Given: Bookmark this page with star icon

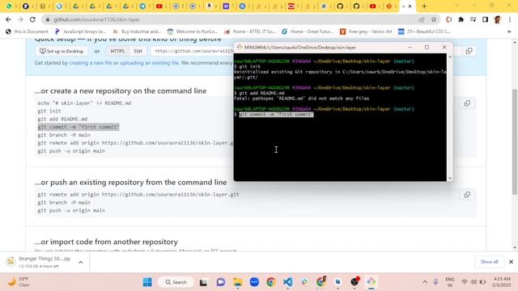Looking at the screenshot, I should [x=434, y=19].
